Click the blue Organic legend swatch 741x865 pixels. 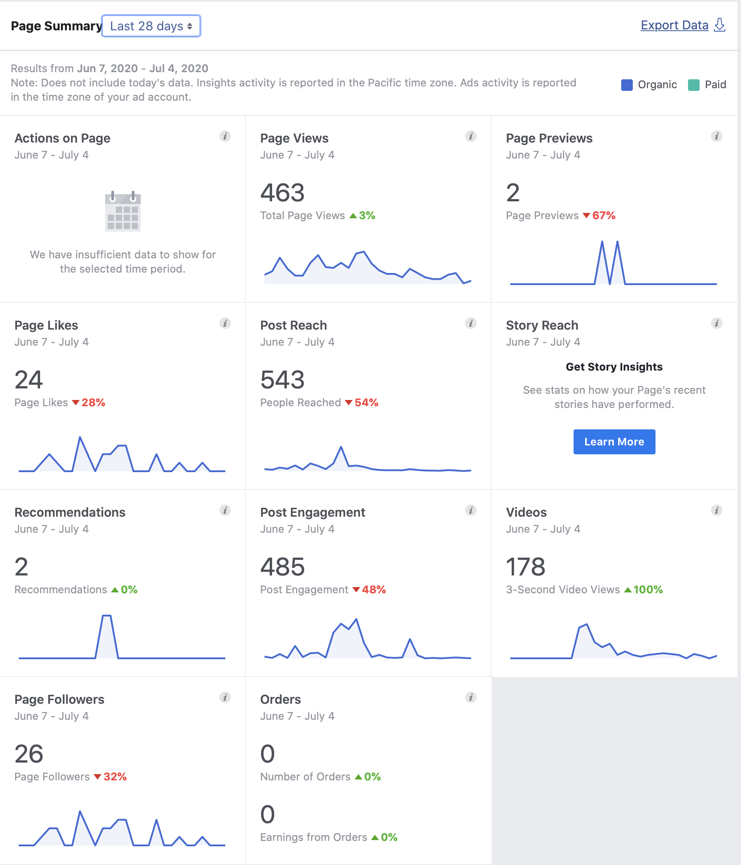[x=627, y=85]
